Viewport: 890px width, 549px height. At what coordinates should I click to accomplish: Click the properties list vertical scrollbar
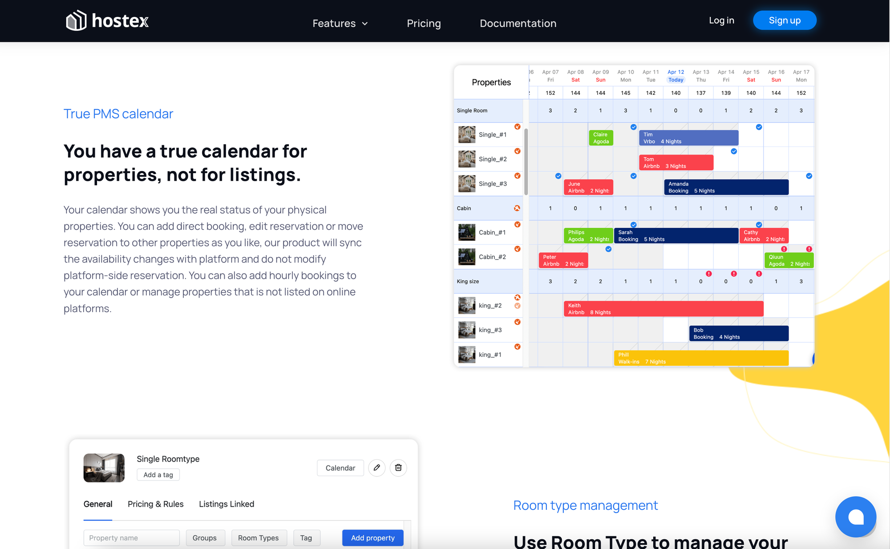526,162
